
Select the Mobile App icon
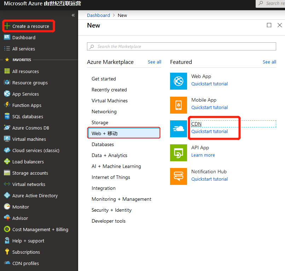(179, 105)
